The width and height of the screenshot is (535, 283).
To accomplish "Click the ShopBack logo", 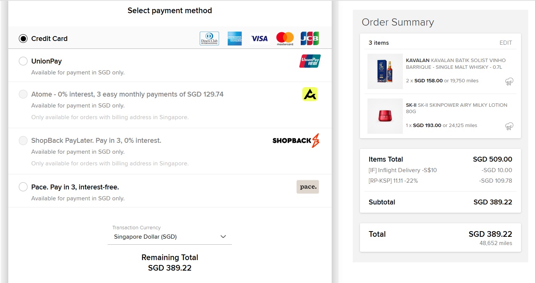I will click(x=296, y=141).
